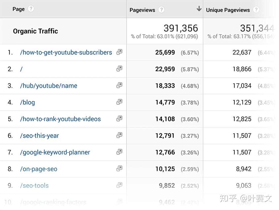Select the Pageviews column header
The height and width of the screenshot is (210, 279).
[x=142, y=10]
